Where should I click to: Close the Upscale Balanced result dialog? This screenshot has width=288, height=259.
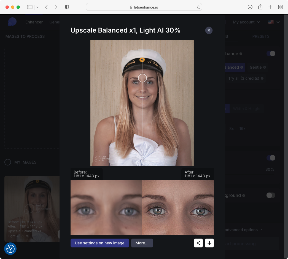[209, 30]
